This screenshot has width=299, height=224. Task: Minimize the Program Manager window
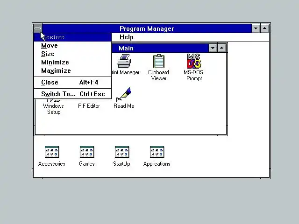(256, 28)
